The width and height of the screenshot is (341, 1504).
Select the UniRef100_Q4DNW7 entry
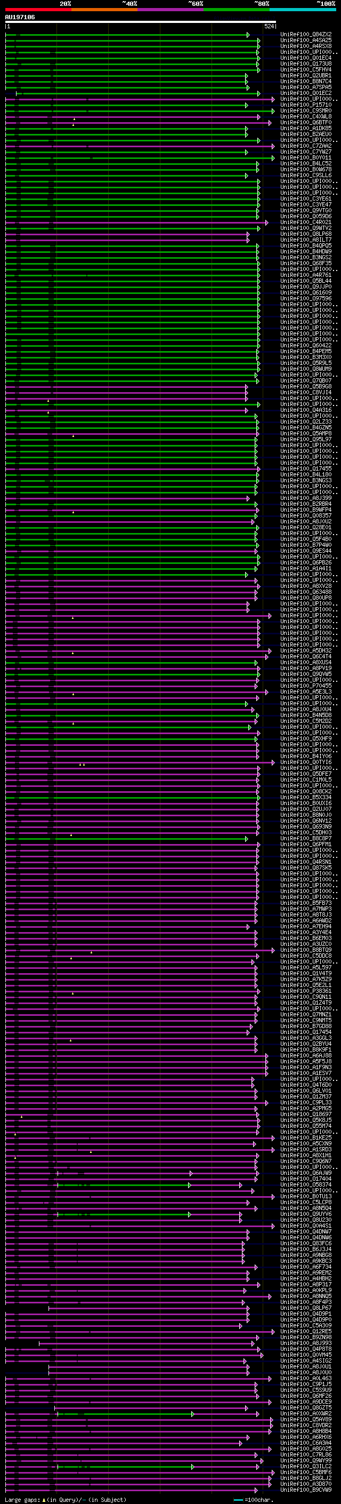tap(306, 1232)
